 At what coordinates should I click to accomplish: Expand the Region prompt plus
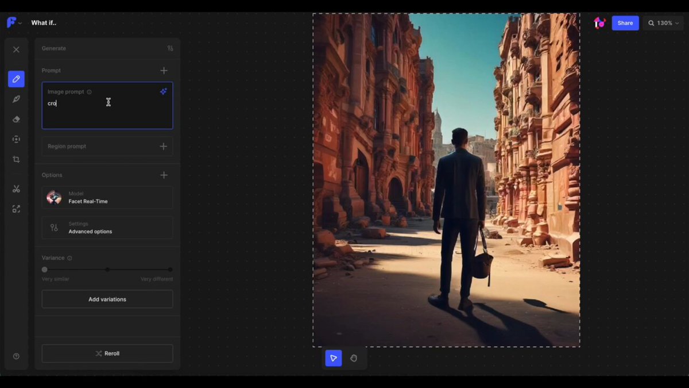coord(164,147)
